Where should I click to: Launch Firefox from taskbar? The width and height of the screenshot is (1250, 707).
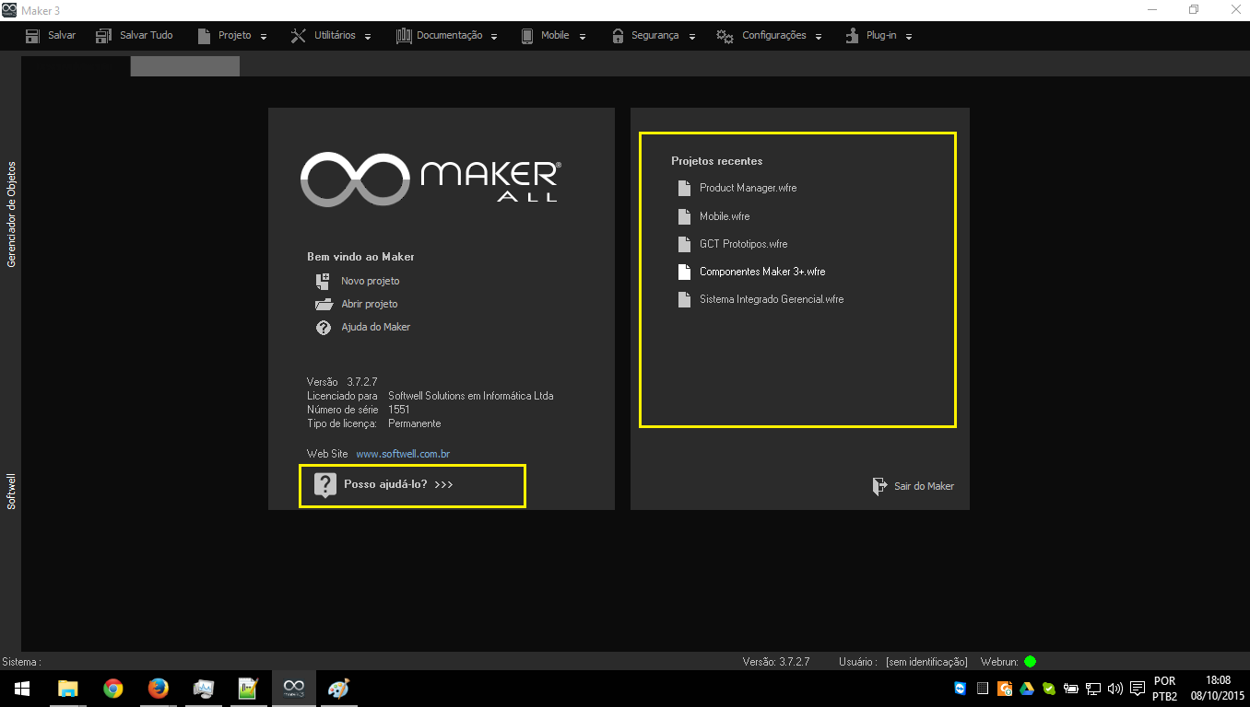pos(159,689)
